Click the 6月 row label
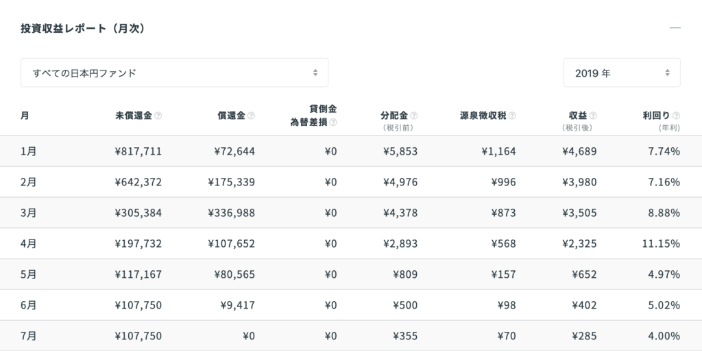This screenshot has width=702, height=351. [x=28, y=305]
